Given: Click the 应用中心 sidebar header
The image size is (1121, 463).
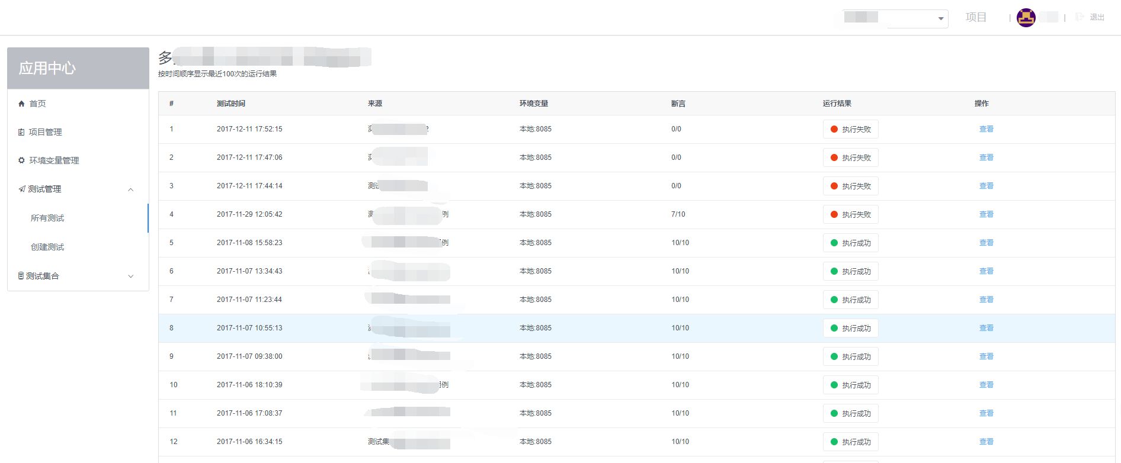Looking at the screenshot, I should coord(78,68).
